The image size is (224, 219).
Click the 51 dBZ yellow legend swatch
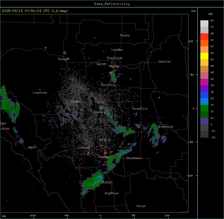coord(204,56)
